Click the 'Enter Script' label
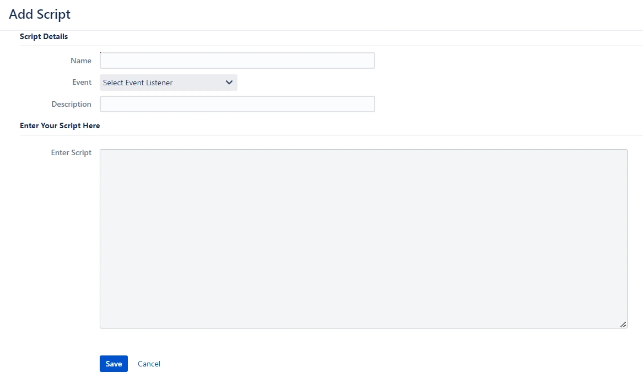Screen dimensions: 643x378 pyautogui.click(x=72, y=152)
